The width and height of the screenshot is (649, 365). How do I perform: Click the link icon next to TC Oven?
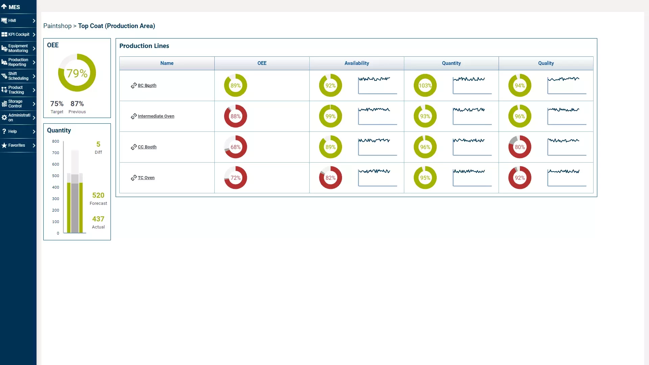(134, 178)
